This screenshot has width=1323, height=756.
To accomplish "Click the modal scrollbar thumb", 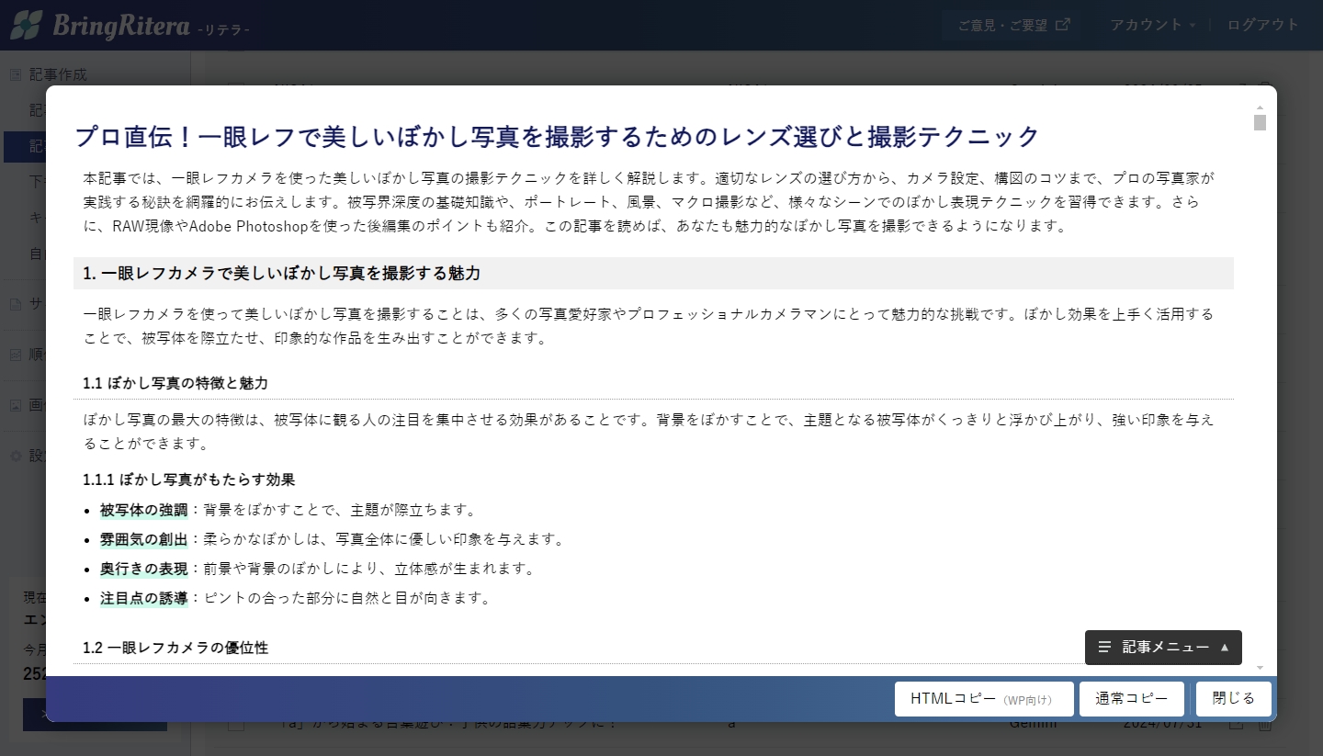I will click(x=1260, y=123).
